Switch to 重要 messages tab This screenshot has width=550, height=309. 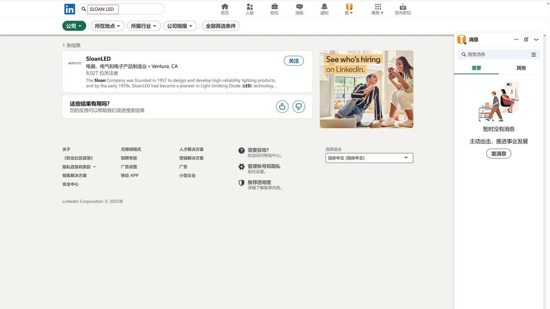[477, 68]
